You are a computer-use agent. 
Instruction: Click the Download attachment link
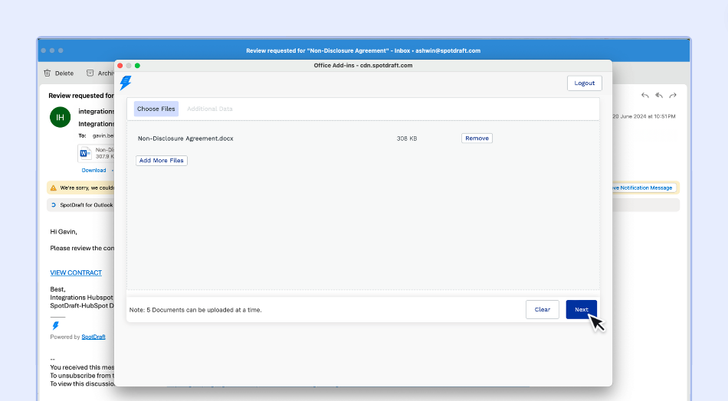[x=93, y=170]
